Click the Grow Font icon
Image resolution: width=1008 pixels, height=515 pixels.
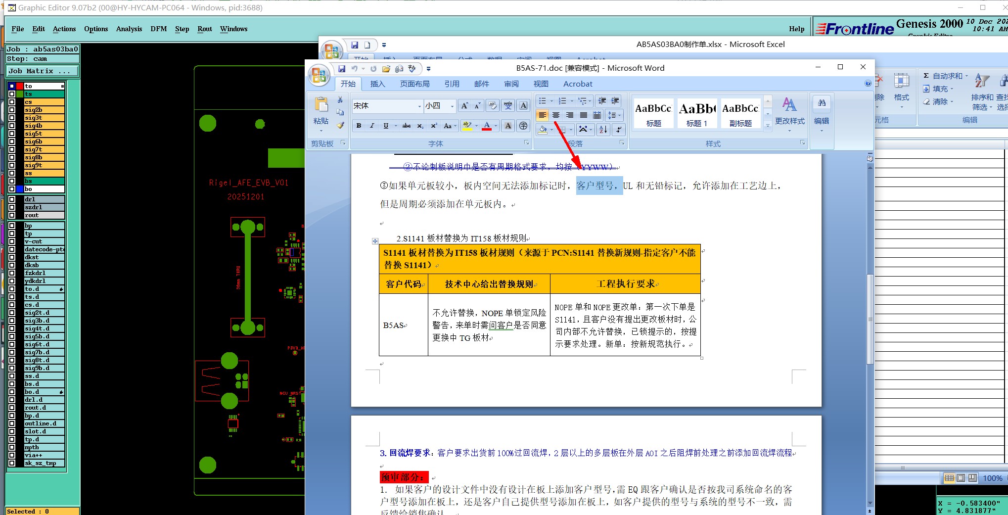tap(464, 105)
